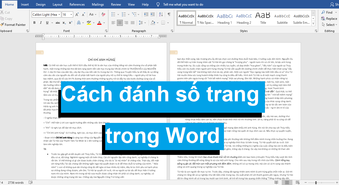Turn off Center alignment
The width and height of the screenshot is (339, 185).
(x=120, y=23)
